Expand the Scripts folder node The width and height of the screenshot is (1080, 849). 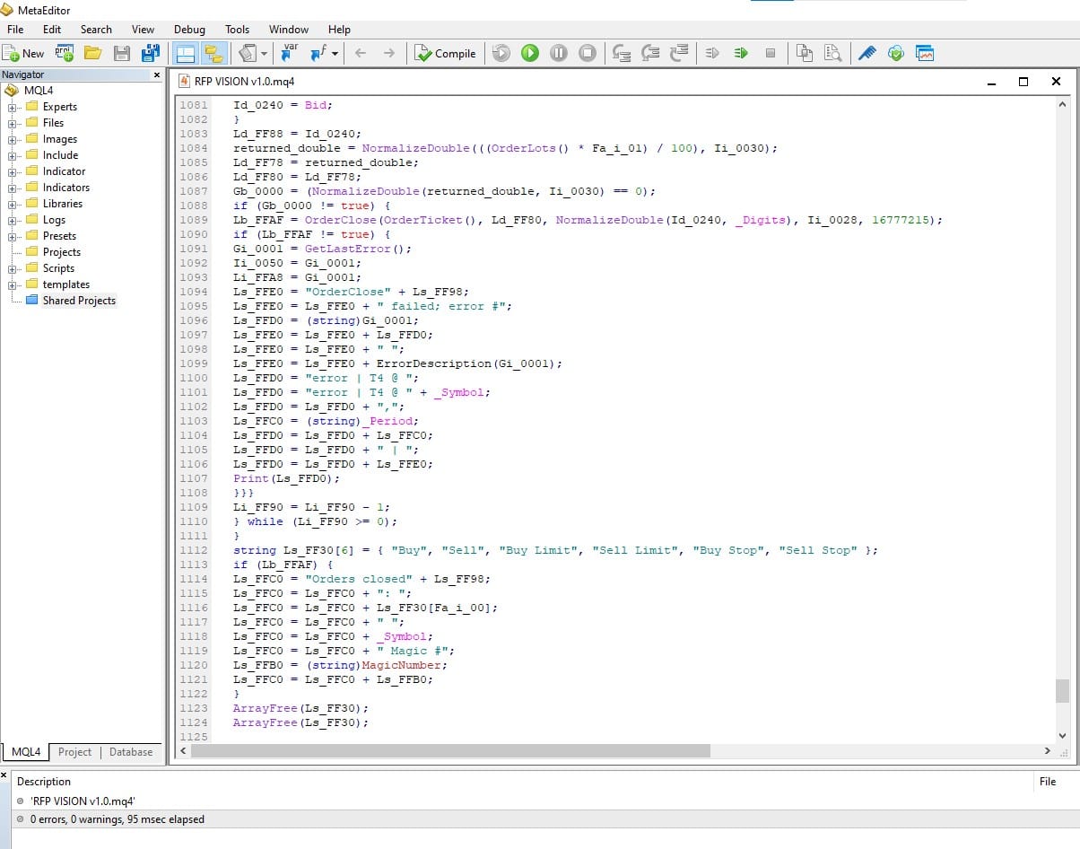(x=13, y=268)
